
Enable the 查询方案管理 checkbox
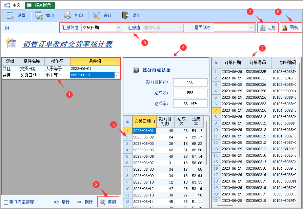coord(6,203)
